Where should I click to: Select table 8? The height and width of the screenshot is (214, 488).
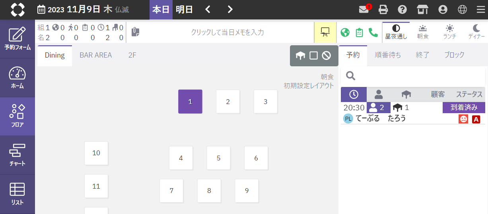click(209, 191)
